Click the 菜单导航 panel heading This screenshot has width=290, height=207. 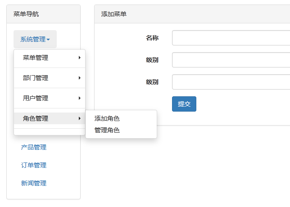44,14
